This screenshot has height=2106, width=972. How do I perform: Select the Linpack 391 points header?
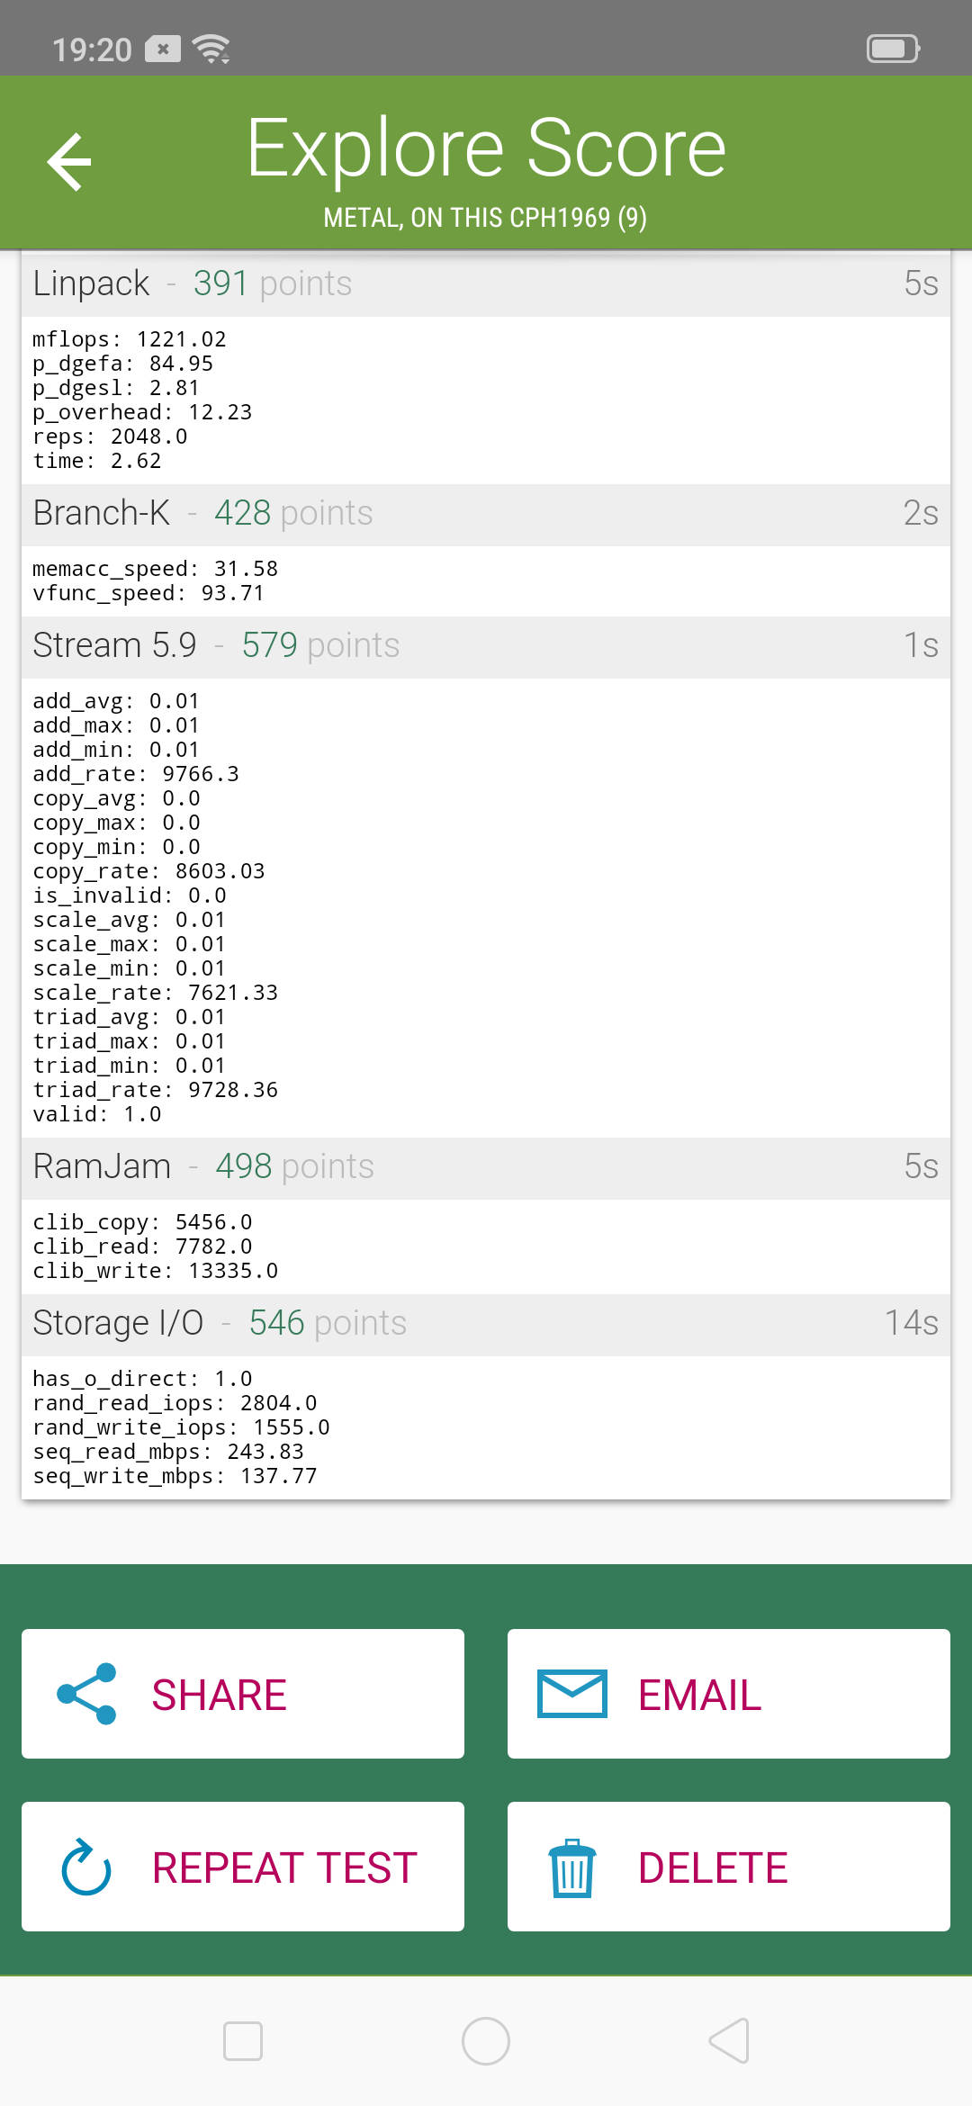(x=486, y=284)
